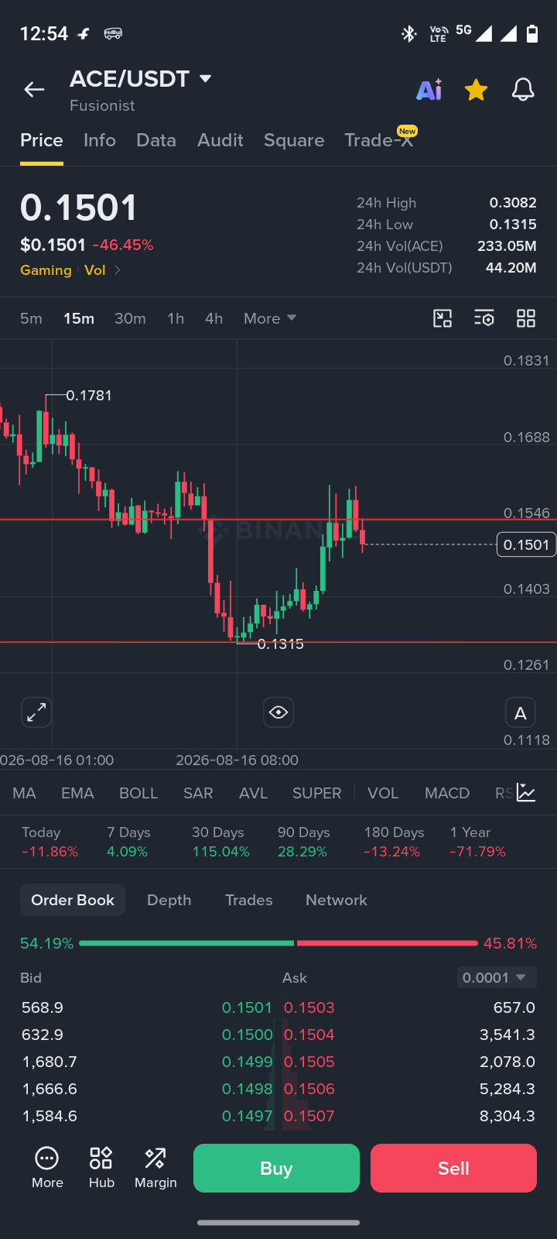
Task: Toggle the EMA indicator
Action: (77, 793)
